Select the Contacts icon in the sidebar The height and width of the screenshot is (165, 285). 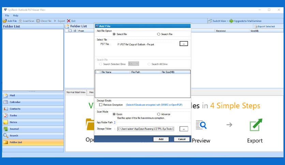(x=6, y=109)
